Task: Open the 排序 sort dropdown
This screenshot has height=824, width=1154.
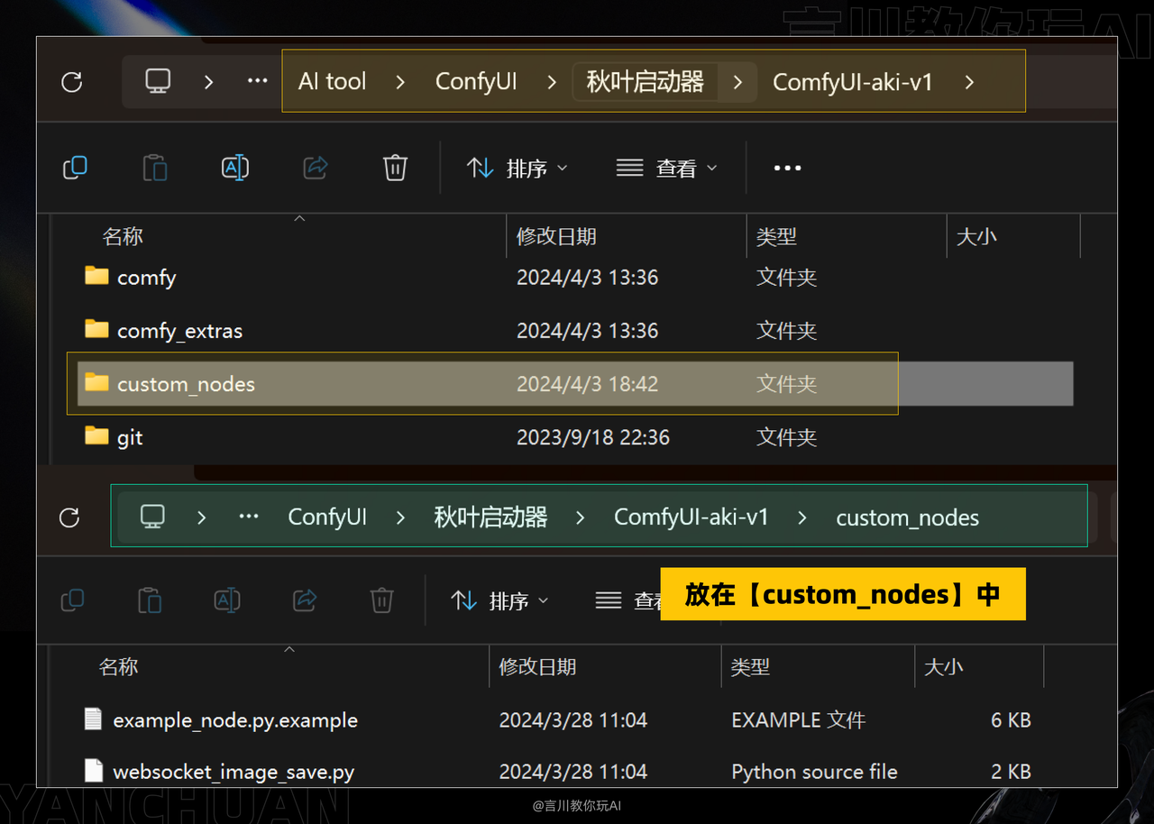Action: point(517,167)
